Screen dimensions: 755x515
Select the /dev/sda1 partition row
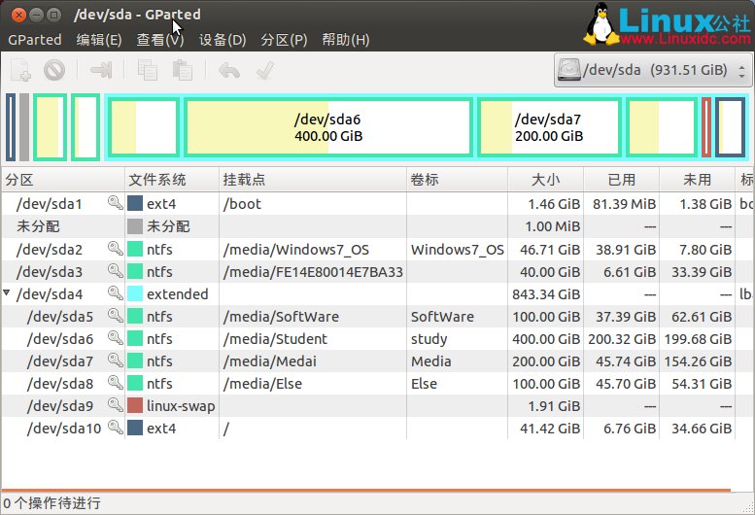377,203
